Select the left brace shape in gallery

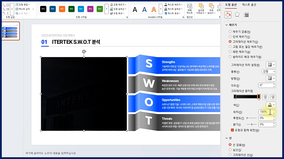pos(8,13)
